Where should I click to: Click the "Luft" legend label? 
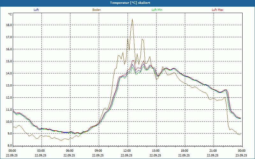click(36, 10)
